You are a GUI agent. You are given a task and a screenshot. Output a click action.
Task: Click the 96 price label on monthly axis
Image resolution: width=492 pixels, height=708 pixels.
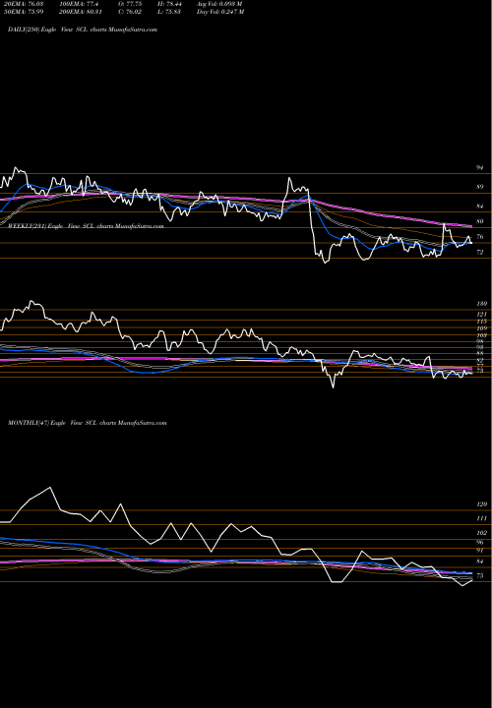[x=480, y=542]
